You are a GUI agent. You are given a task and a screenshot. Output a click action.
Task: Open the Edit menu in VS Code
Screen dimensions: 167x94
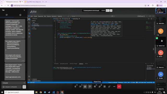coord(35,16)
